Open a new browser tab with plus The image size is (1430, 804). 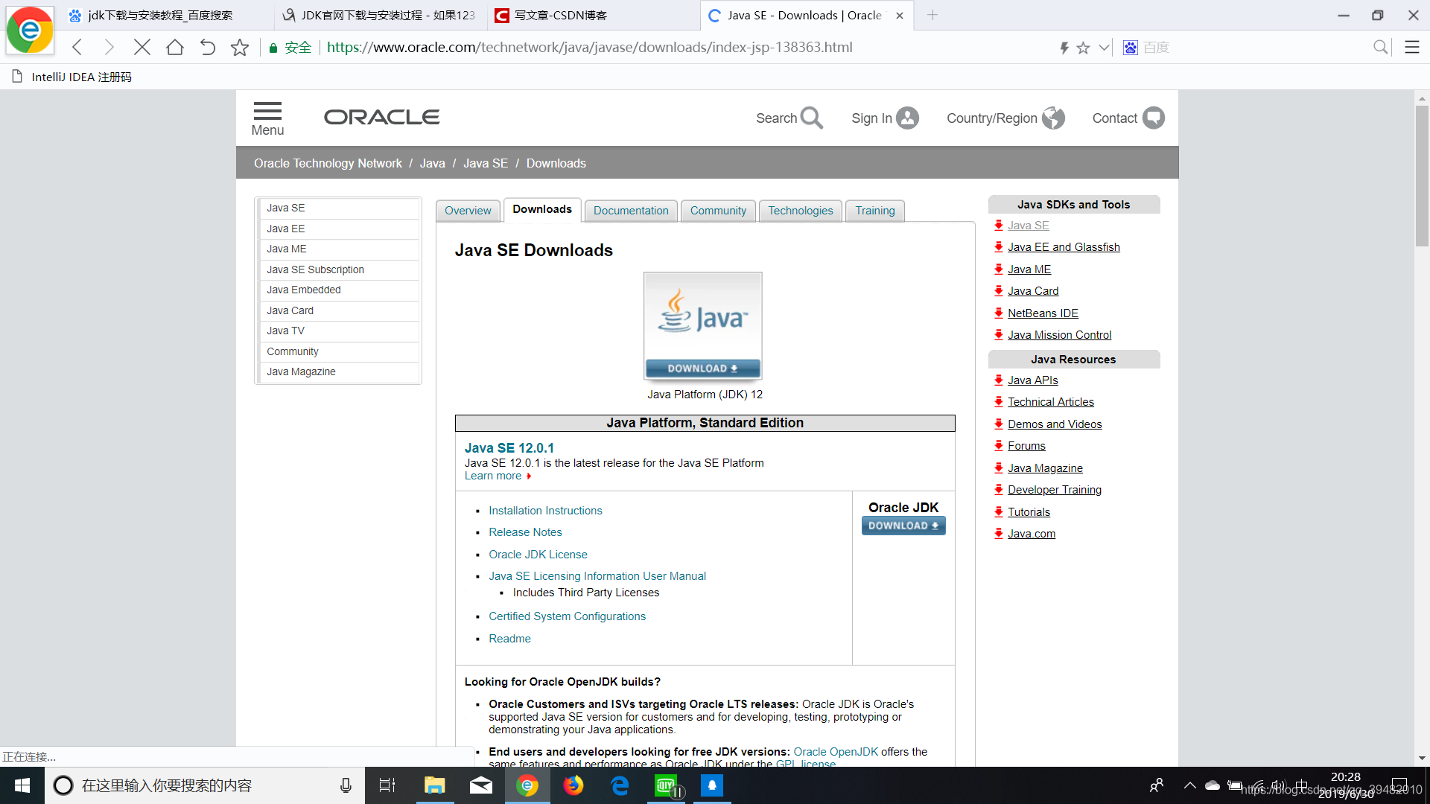932,15
